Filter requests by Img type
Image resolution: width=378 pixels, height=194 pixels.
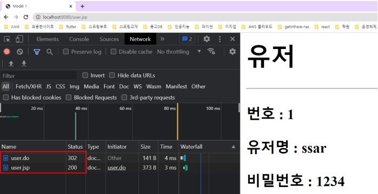(x=75, y=86)
